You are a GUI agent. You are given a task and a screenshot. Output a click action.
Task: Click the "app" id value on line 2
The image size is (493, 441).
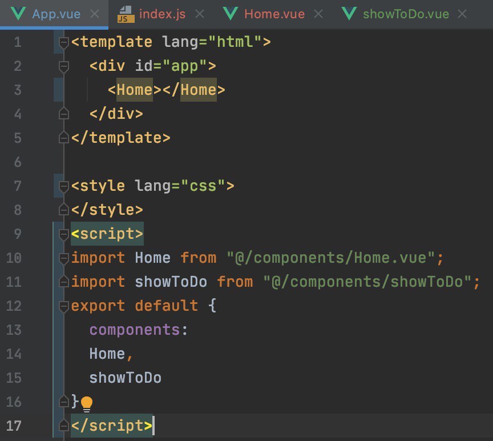click(x=185, y=66)
